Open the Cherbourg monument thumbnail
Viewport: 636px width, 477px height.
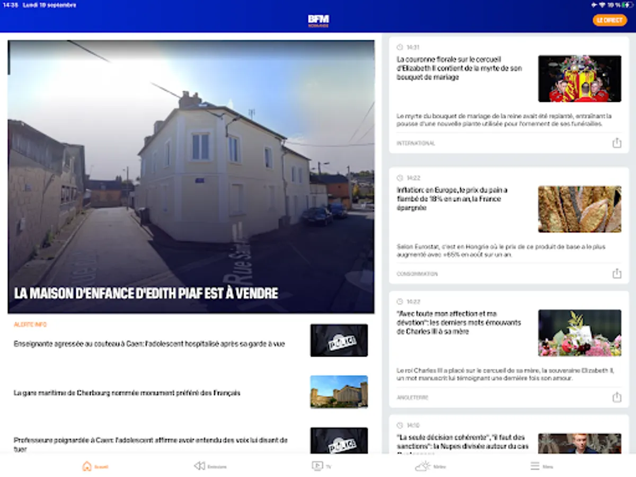pyautogui.click(x=339, y=392)
